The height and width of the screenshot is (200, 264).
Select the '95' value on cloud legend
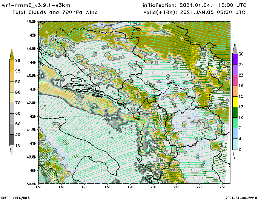pyautogui.click(x=18, y=71)
